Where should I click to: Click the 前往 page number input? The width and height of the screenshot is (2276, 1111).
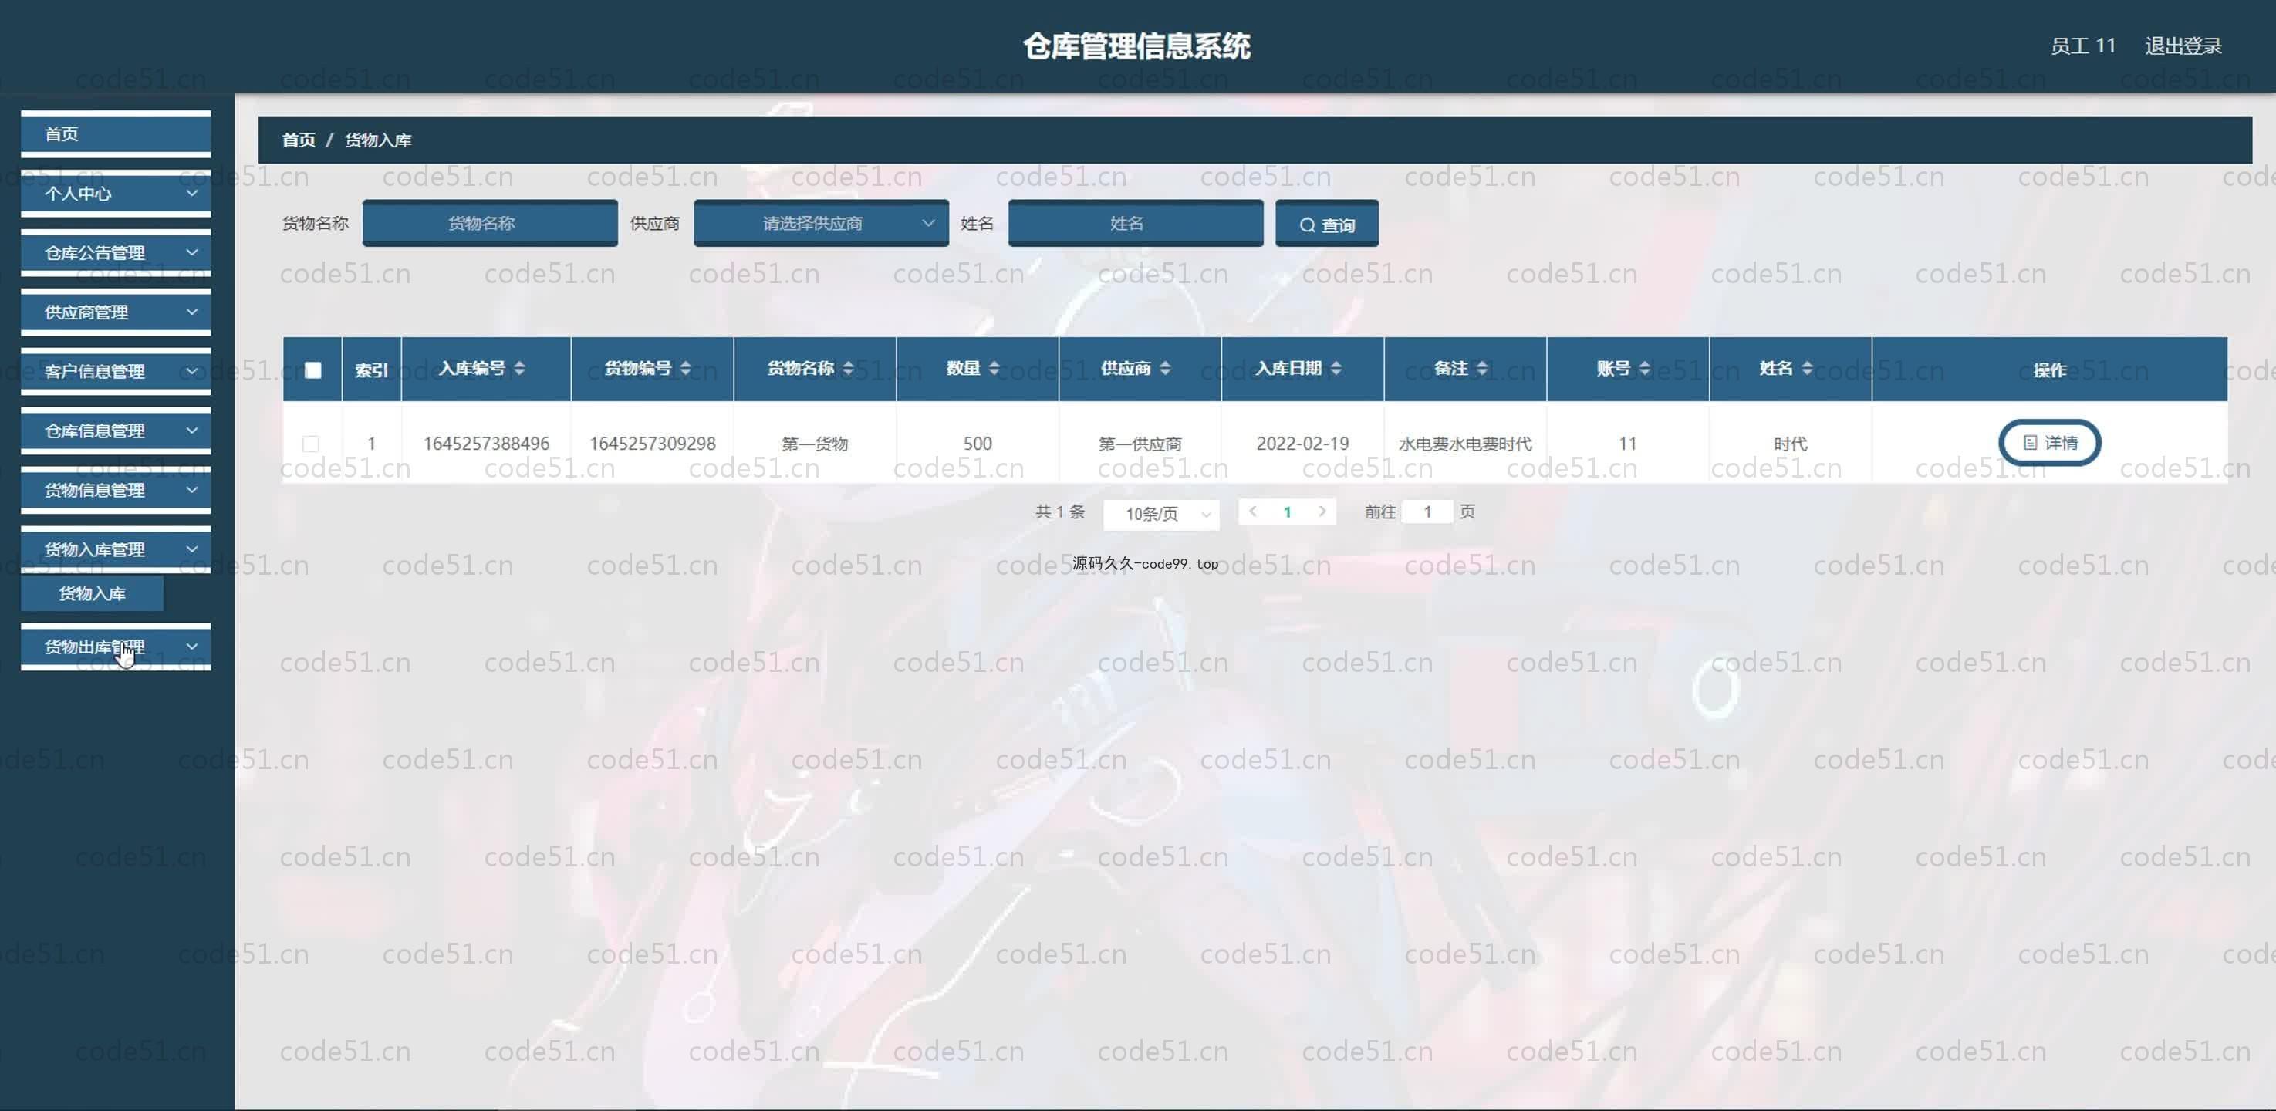1427,512
